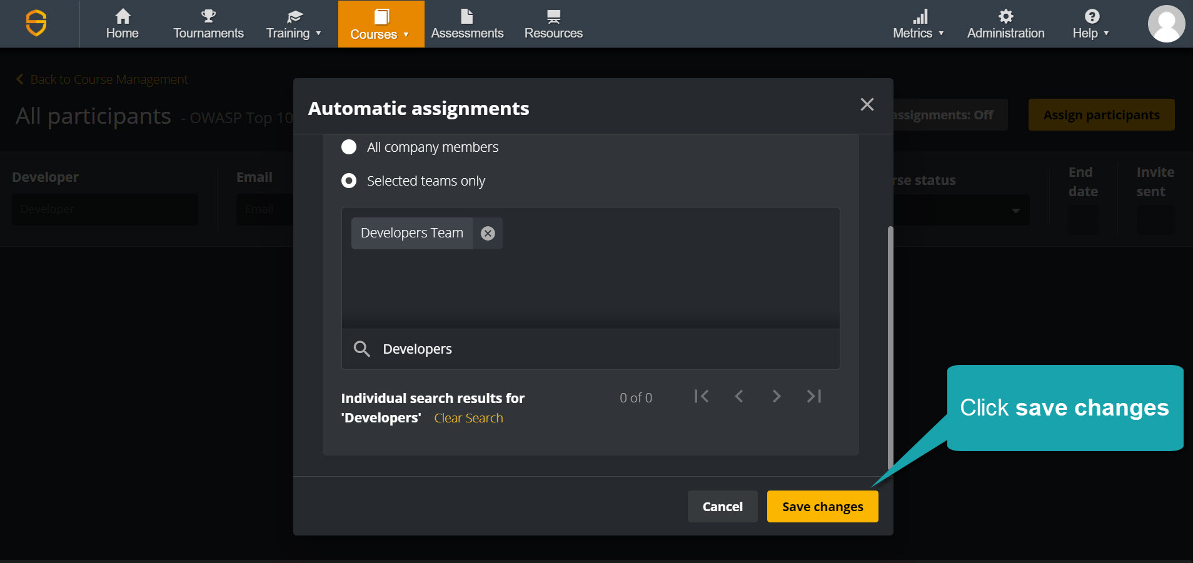Click the Developers Team tag label
Viewport: 1193px width, 563px height.
point(412,233)
